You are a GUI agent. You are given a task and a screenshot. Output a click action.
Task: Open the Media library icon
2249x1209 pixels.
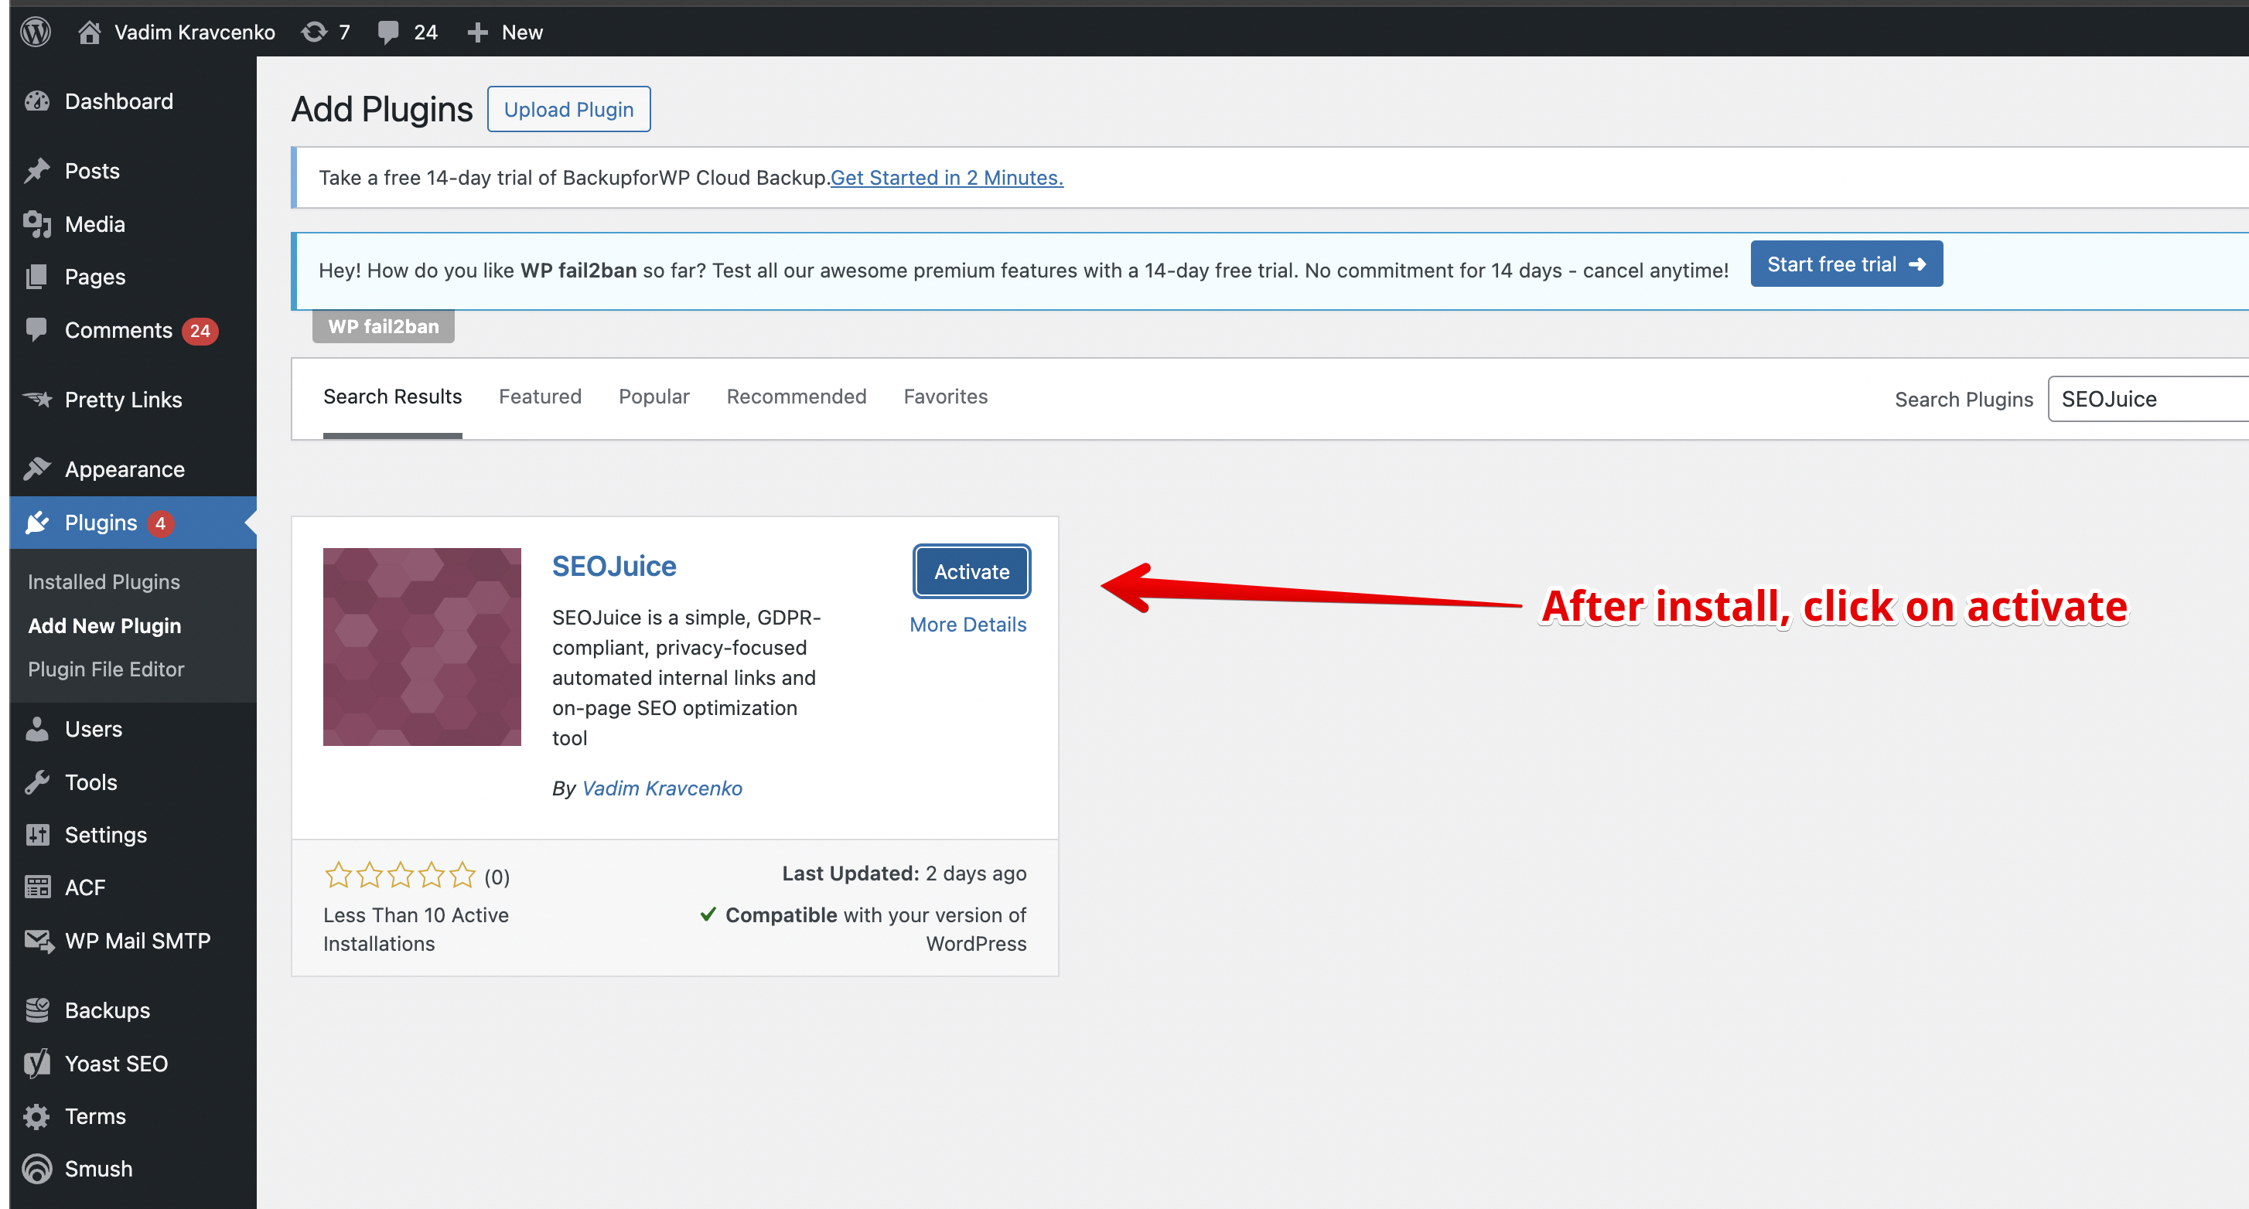[38, 223]
